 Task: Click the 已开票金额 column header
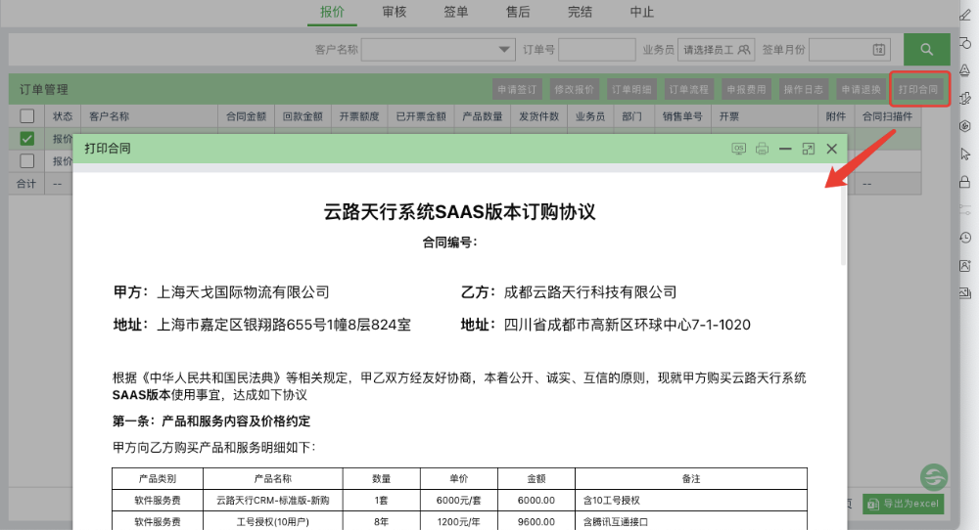[421, 116]
